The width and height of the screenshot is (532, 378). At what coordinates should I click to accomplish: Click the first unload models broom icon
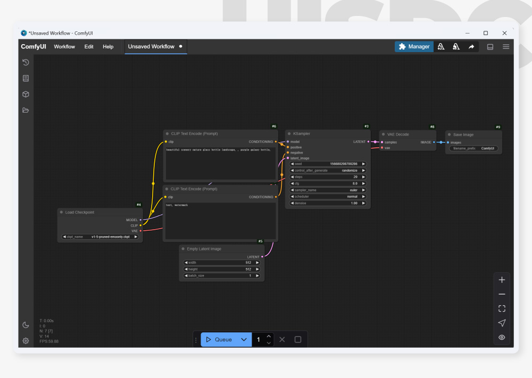click(x=441, y=47)
